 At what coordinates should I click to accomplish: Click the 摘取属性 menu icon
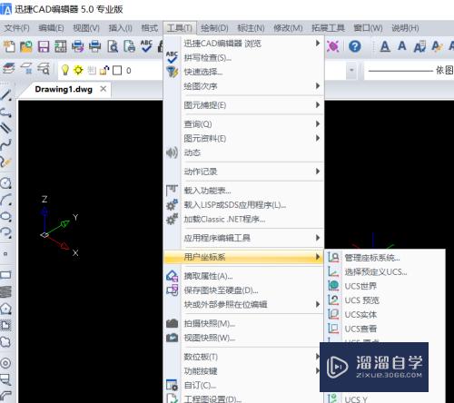coord(172,276)
